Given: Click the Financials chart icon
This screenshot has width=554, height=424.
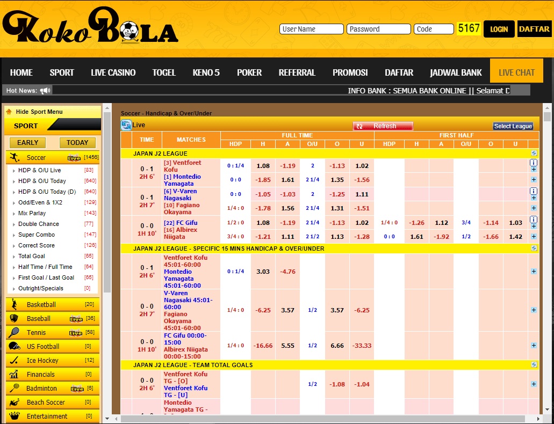Looking at the screenshot, I should tap(14, 374).
